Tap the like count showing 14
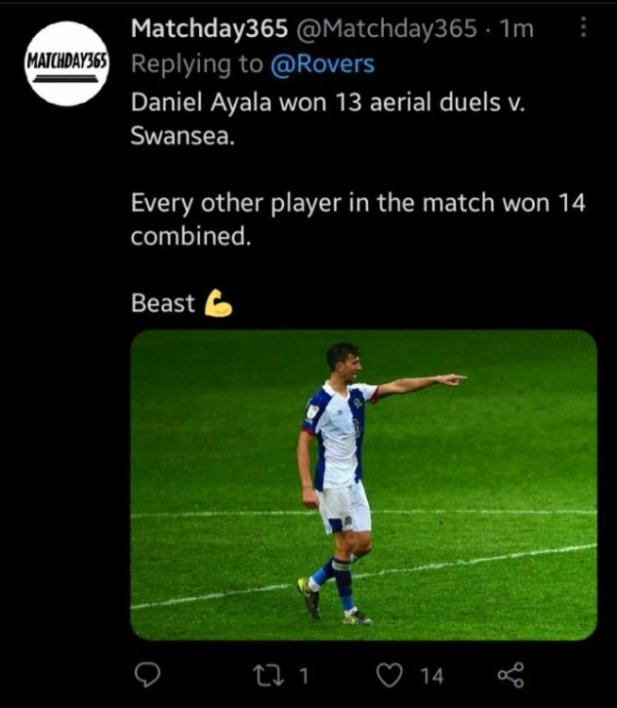The width and height of the screenshot is (617, 708). (431, 675)
